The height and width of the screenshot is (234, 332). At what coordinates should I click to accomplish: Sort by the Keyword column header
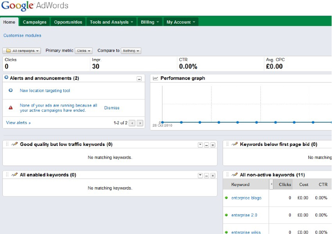[240, 184]
